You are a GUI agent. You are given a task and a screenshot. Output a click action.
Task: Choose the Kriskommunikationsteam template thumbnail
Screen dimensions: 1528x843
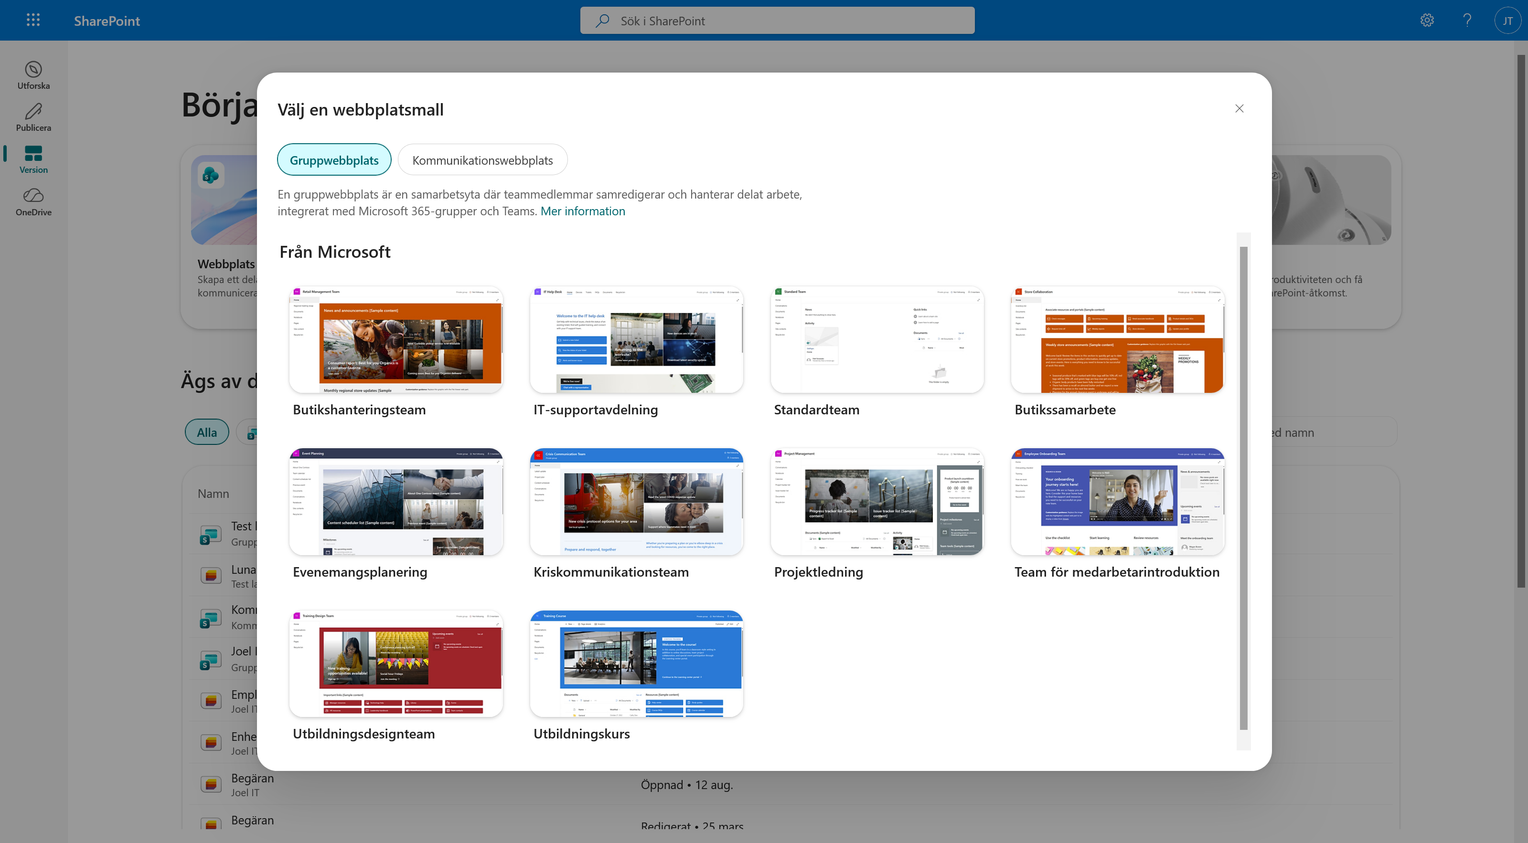(x=637, y=502)
